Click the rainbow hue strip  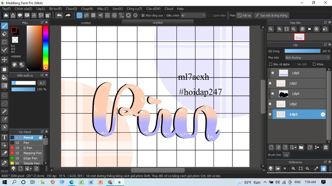pos(45,48)
